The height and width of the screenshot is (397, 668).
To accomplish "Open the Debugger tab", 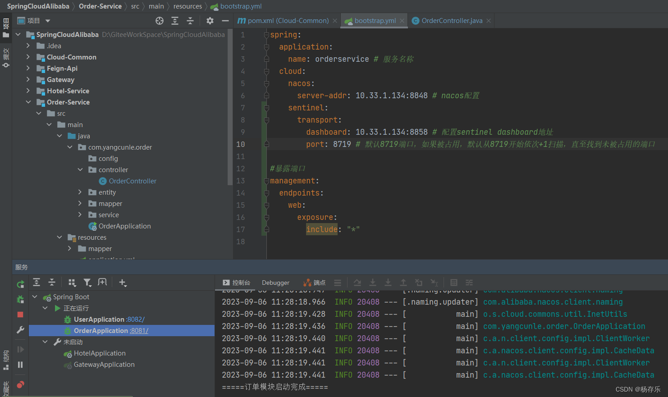I will tap(275, 283).
